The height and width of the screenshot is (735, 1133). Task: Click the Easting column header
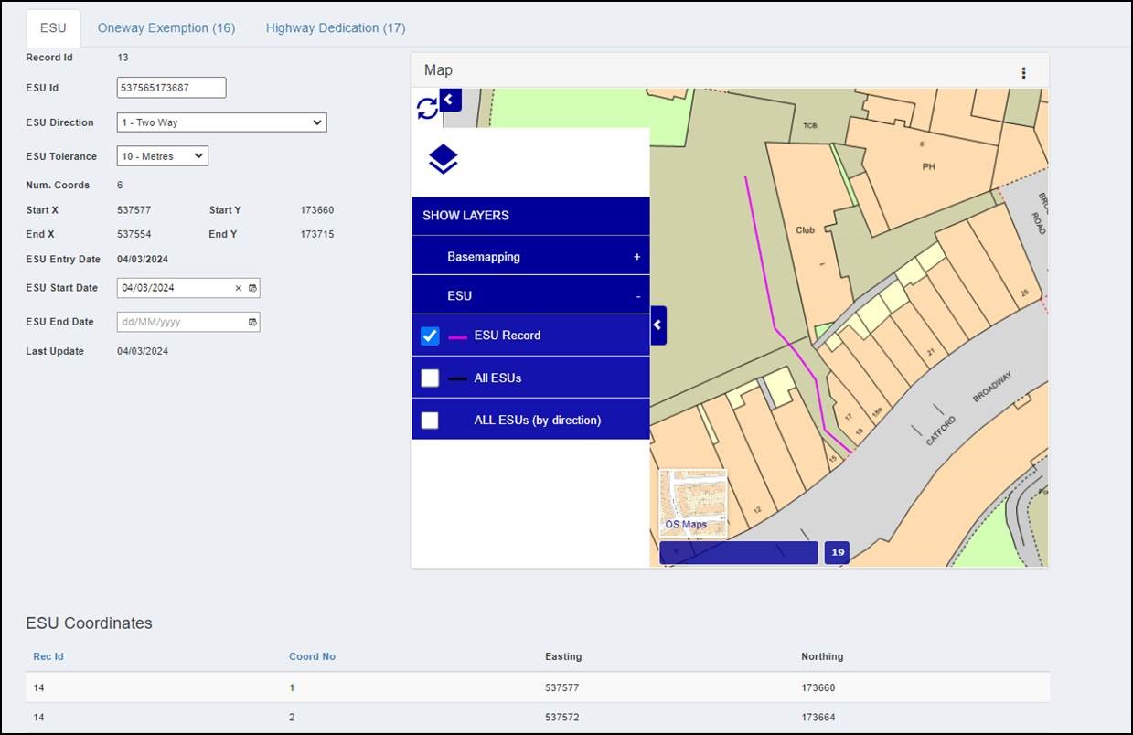point(563,656)
